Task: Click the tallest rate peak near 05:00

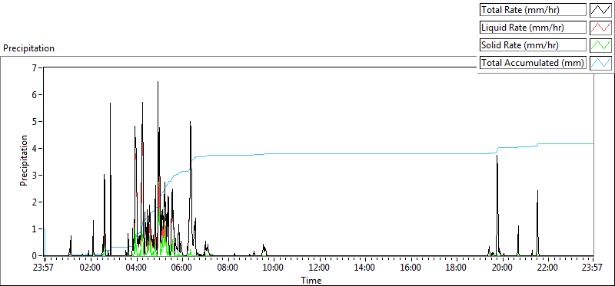Action: point(158,83)
